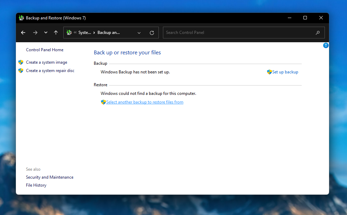This screenshot has height=215, width=347.
Task: Click the address bar Backup and Restore icon
Action: [69, 32]
